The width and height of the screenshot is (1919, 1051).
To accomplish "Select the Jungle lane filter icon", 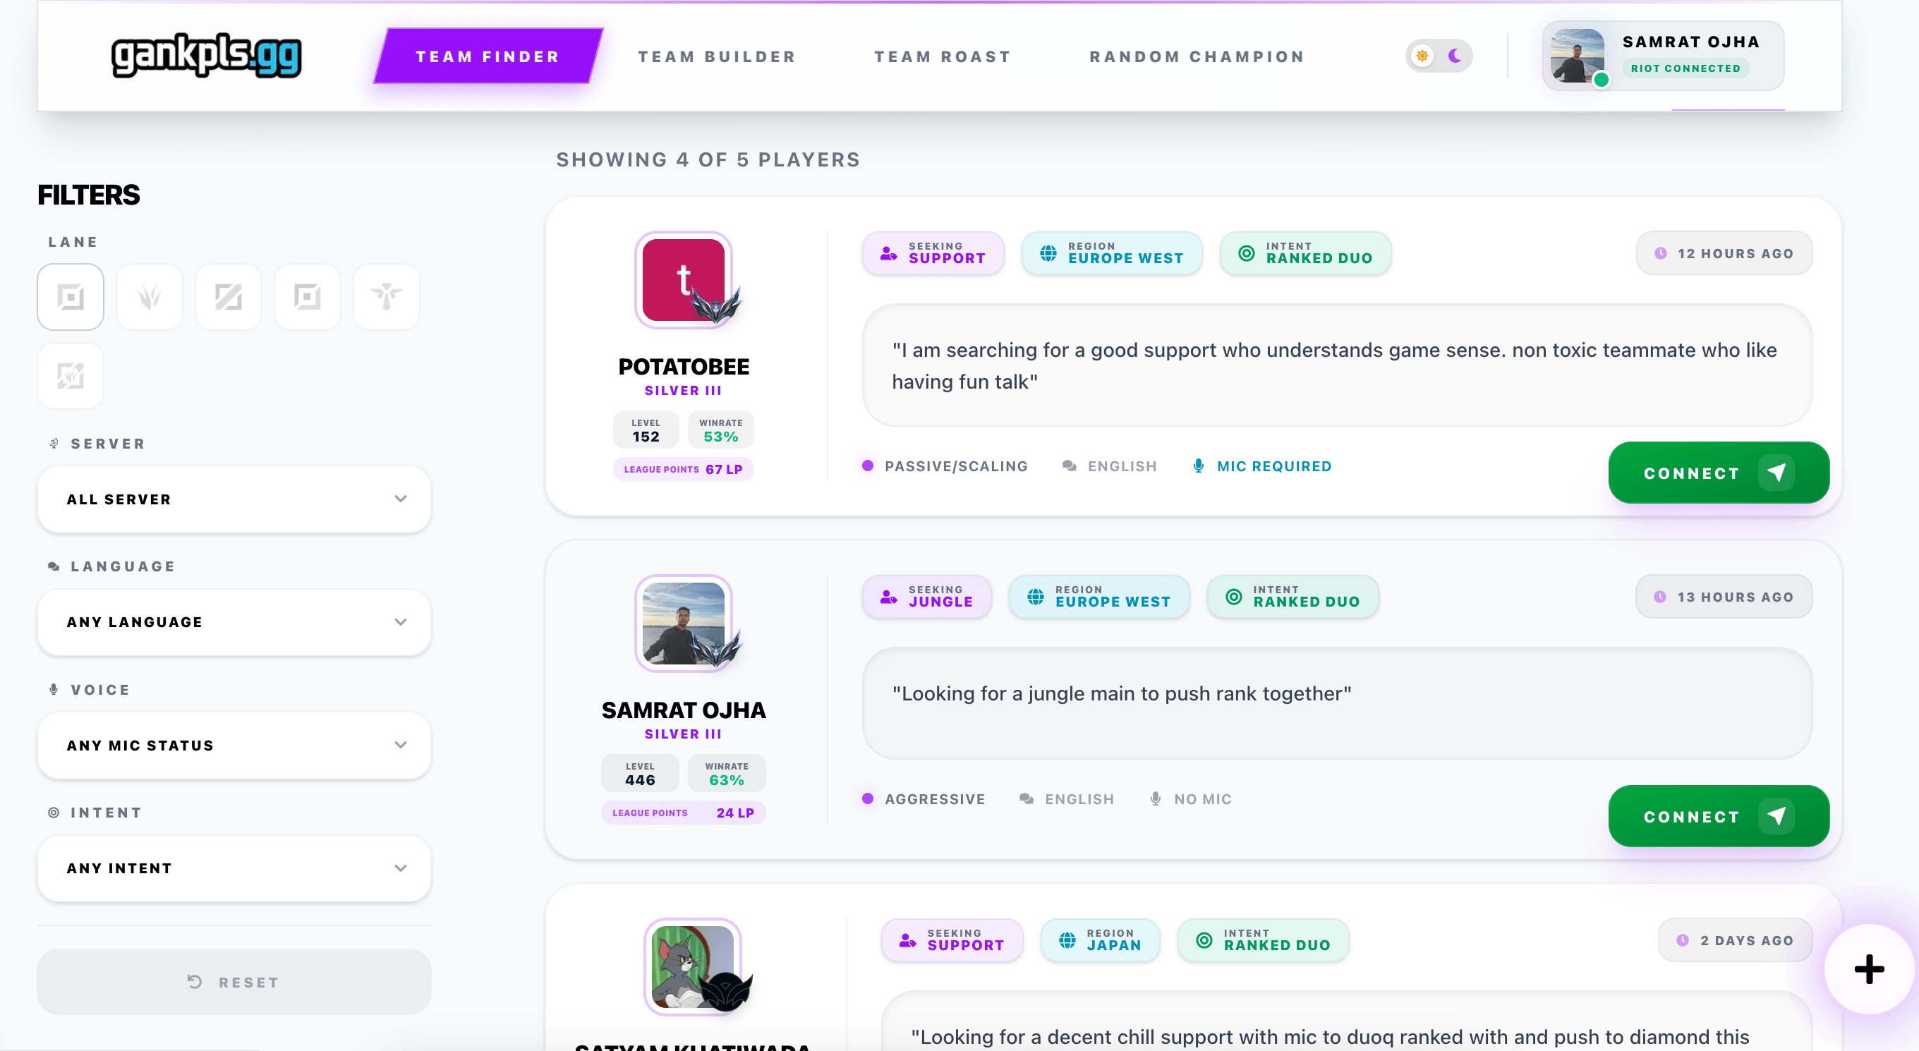I will coord(149,296).
